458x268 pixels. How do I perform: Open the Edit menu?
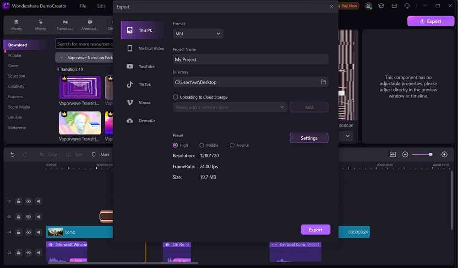click(x=101, y=6)
